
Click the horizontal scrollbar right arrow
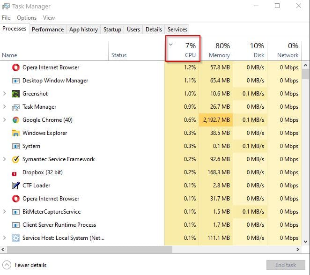click(x=298, y=250)
